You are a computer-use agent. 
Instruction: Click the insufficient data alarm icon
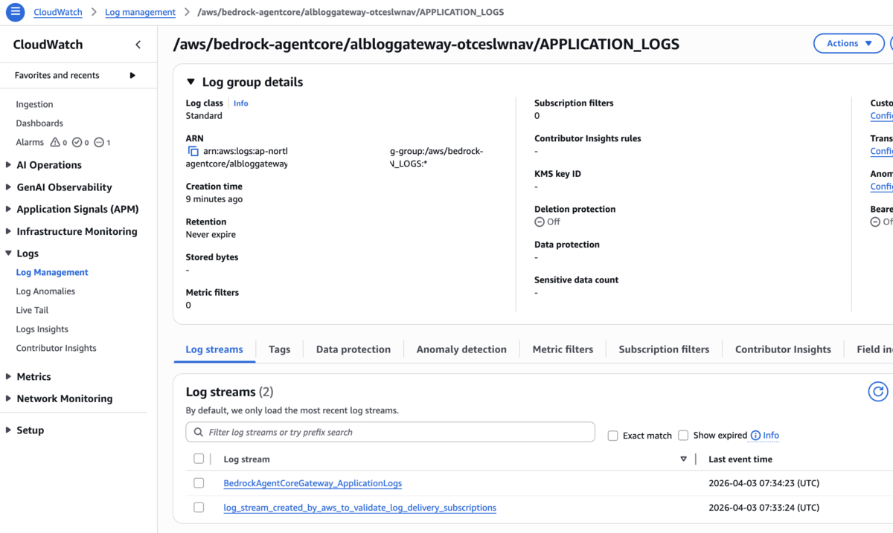(99, 142)
